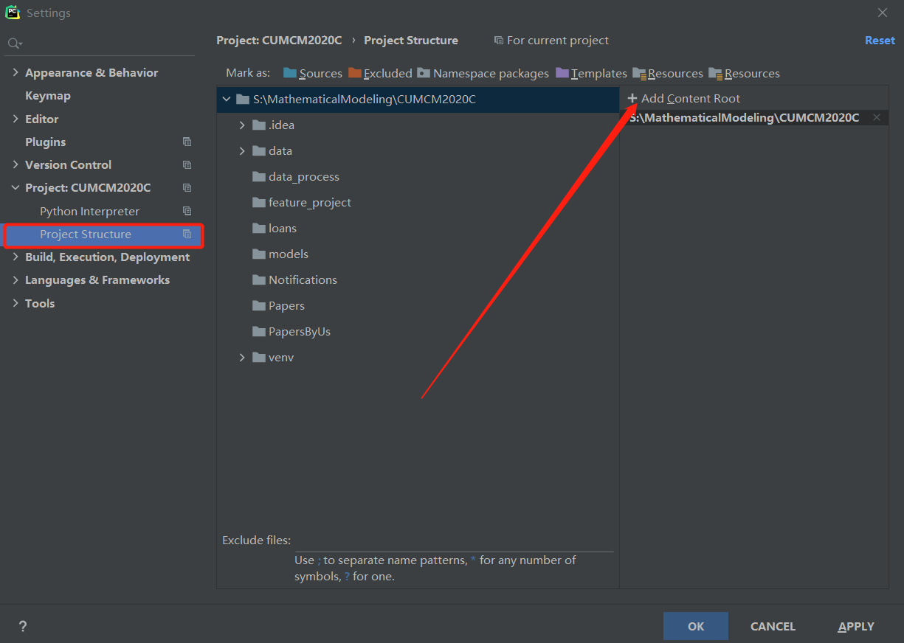This screenshot has height=643, width=904.
Task: Click project-level icon beside Version Control
Action: click(x=187, y=164)
